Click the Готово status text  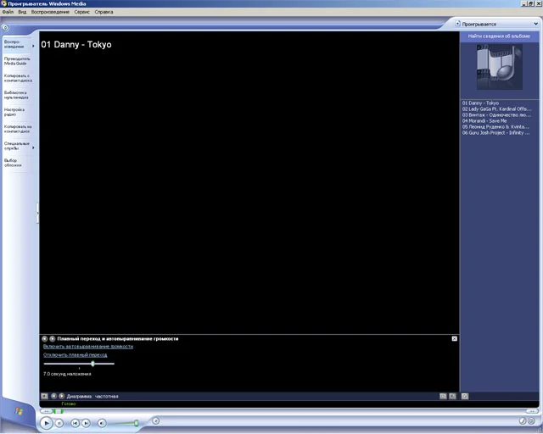click(x=69, y=403)
